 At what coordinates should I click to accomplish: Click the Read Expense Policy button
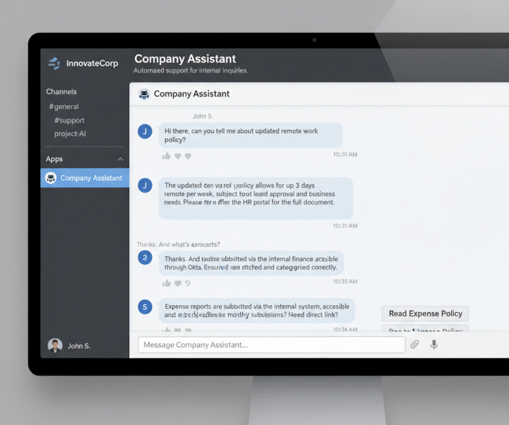point(425,314)
